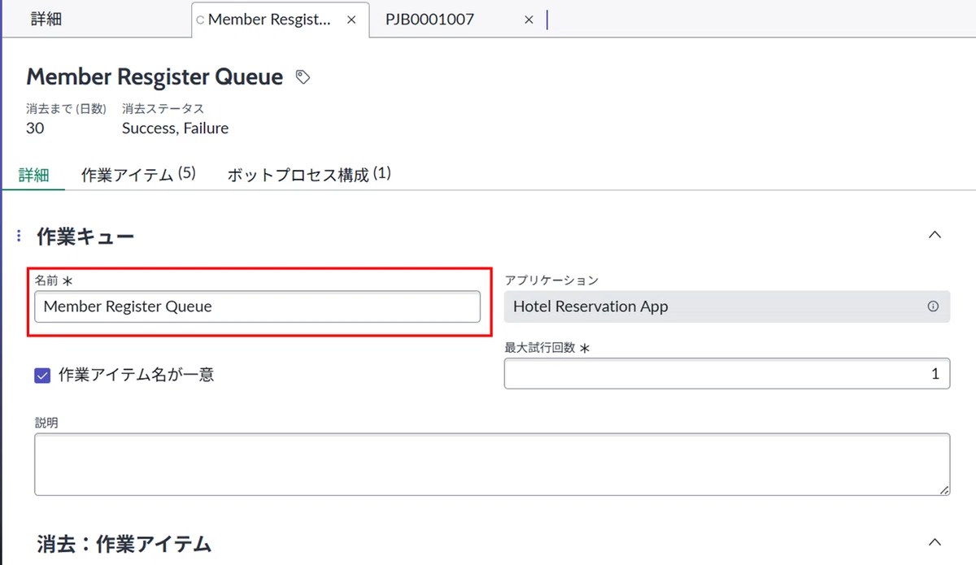Switch to the top 詳細 workspace tab
Screen dimensions: 976x565
coord(46,20)
